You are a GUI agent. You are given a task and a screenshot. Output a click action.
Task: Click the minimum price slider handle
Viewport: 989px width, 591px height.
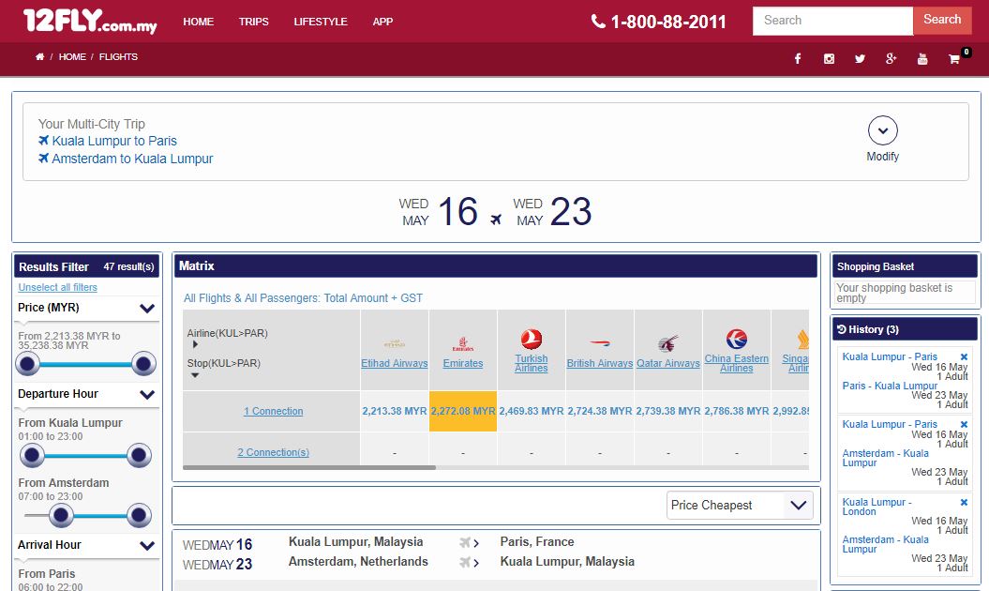tap(27, 364)
